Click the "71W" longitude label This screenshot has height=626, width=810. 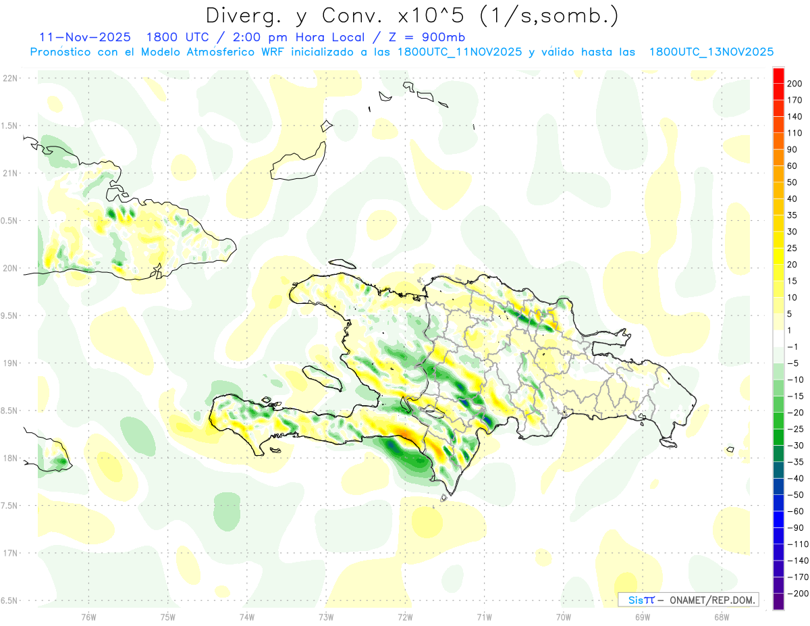click(484, 617)
